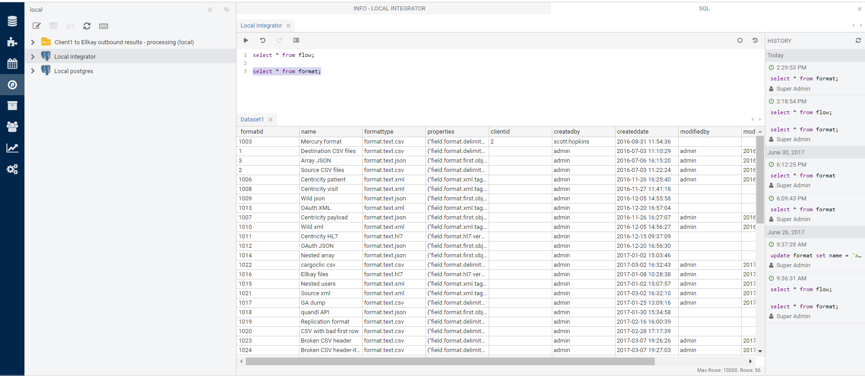The image size is (865, 376).
Task: Open the statistics chart icon in sidebar
Action: pos(12,148)
